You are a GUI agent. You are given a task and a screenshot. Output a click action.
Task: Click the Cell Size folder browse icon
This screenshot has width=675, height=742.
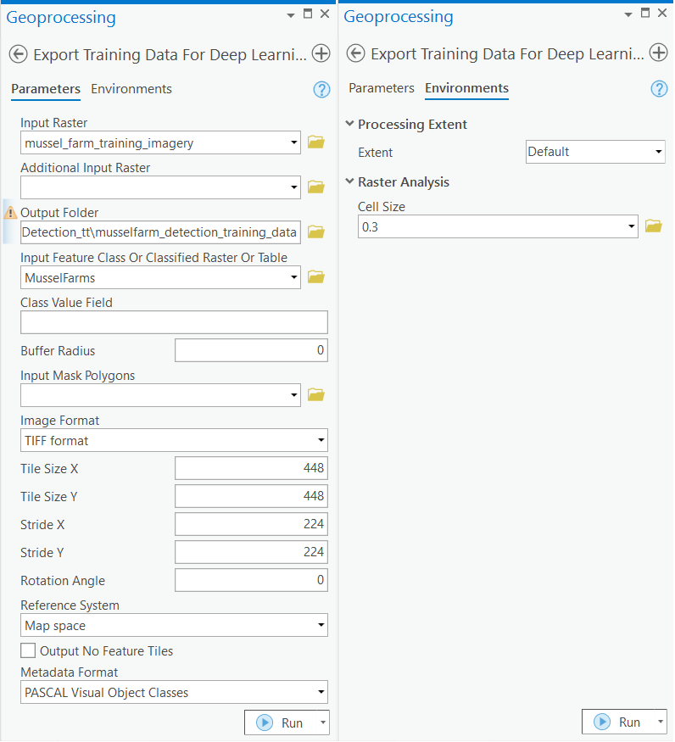pos(653,226)
